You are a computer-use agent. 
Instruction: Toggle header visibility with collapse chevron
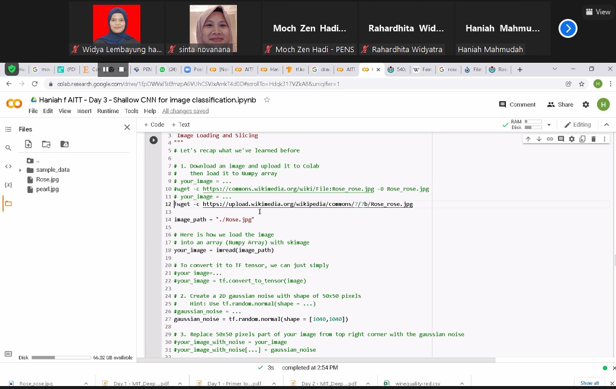[607, 124]
